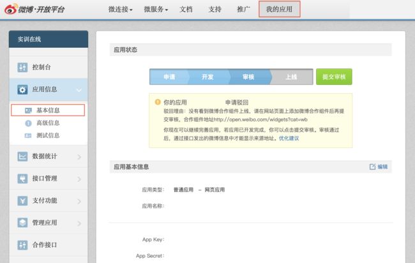Screen dimensions: 415x263
Task: Expand 接口管理 with its arrow
Action: point(79,179)
